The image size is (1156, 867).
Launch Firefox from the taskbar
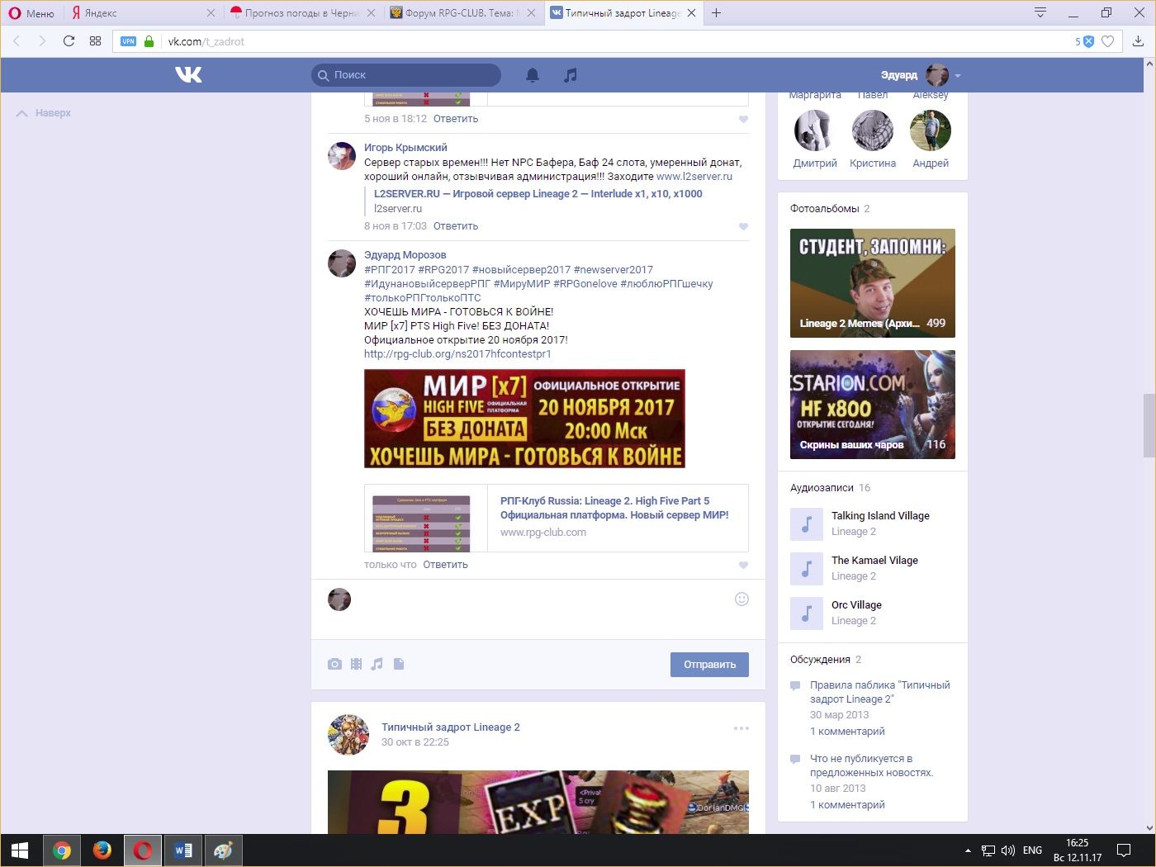102,850
